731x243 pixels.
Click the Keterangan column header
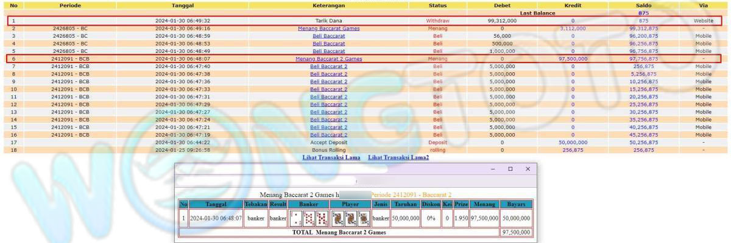point(328,5)
